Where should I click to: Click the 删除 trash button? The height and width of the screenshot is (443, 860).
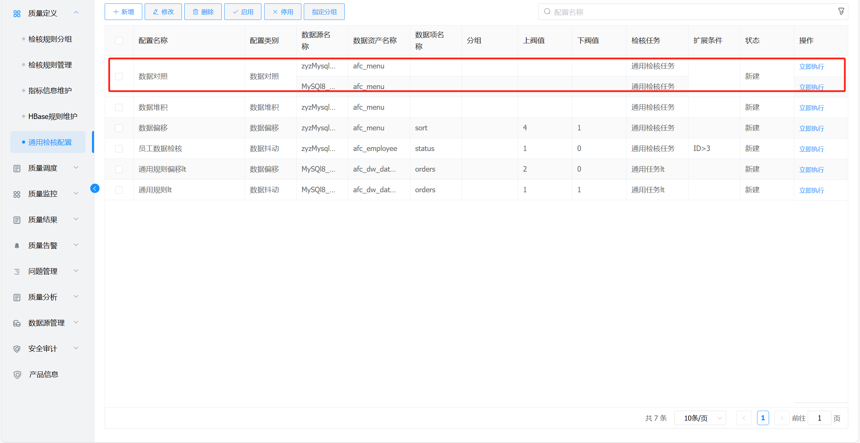tap(203, 12)
